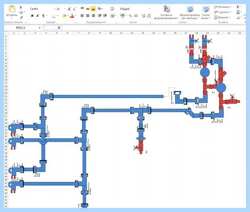Click the Font Color red A icon
This screenshot has width=250, height=212.
(72, 16)
